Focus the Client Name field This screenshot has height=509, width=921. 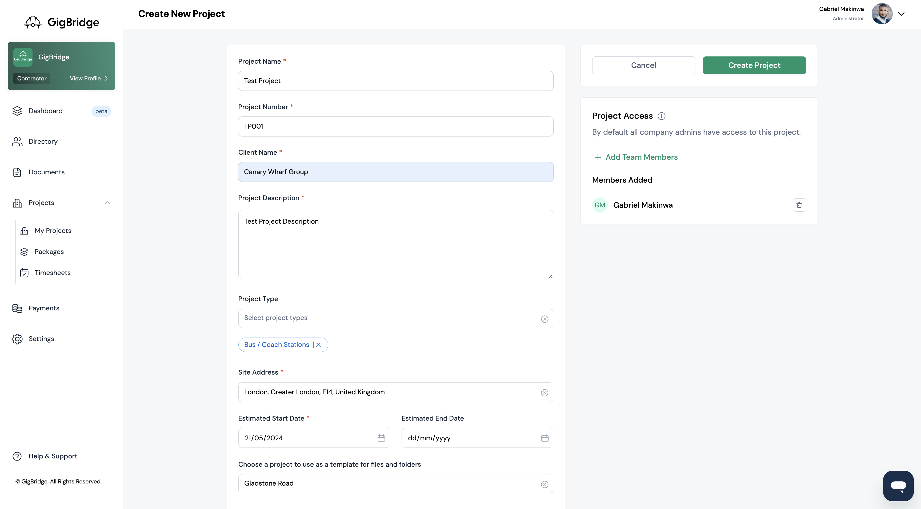tap(396, 172)
